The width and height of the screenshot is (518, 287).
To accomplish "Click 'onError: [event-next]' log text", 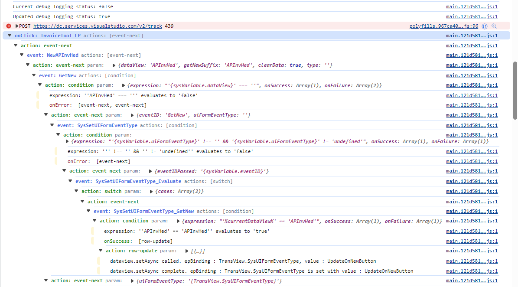I will [x=99, y=162].
